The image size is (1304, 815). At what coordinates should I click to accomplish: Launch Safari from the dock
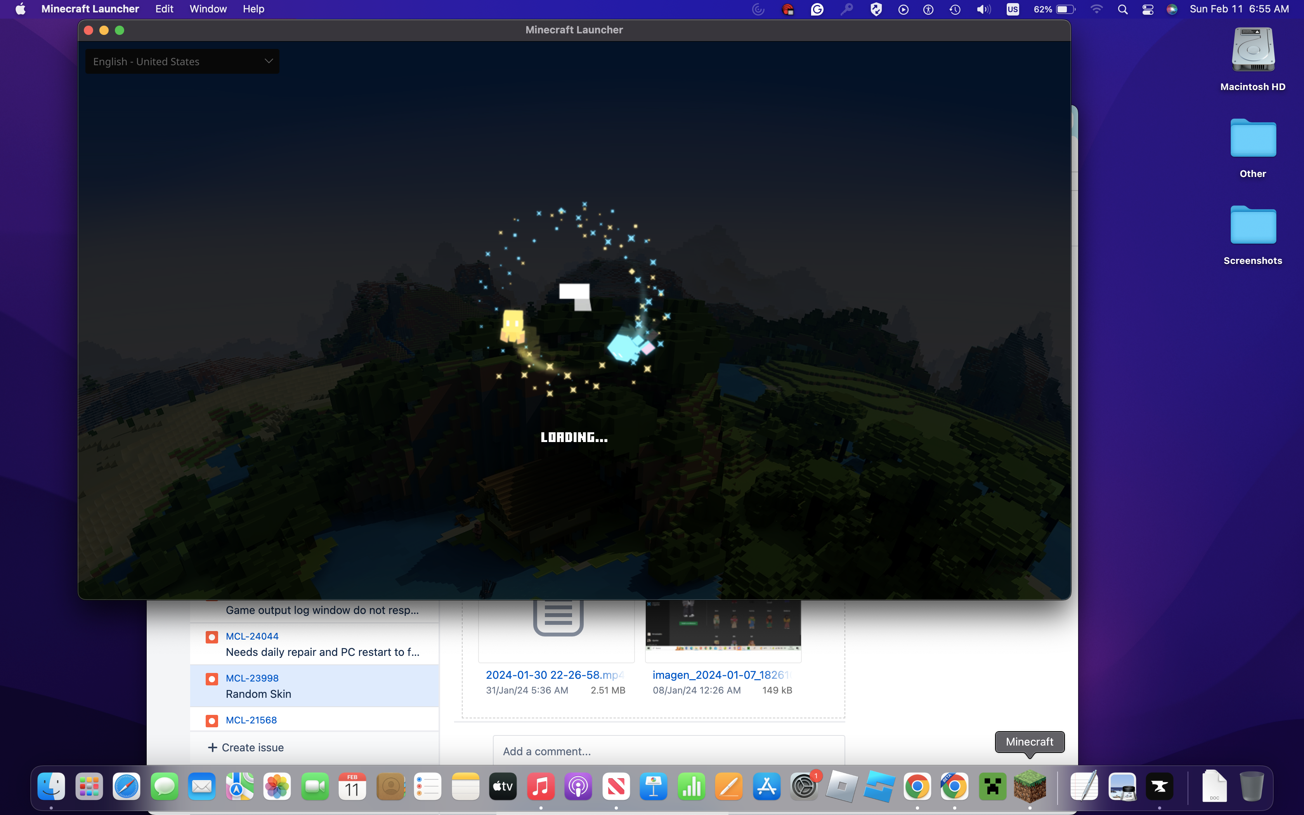pos(127,786)
